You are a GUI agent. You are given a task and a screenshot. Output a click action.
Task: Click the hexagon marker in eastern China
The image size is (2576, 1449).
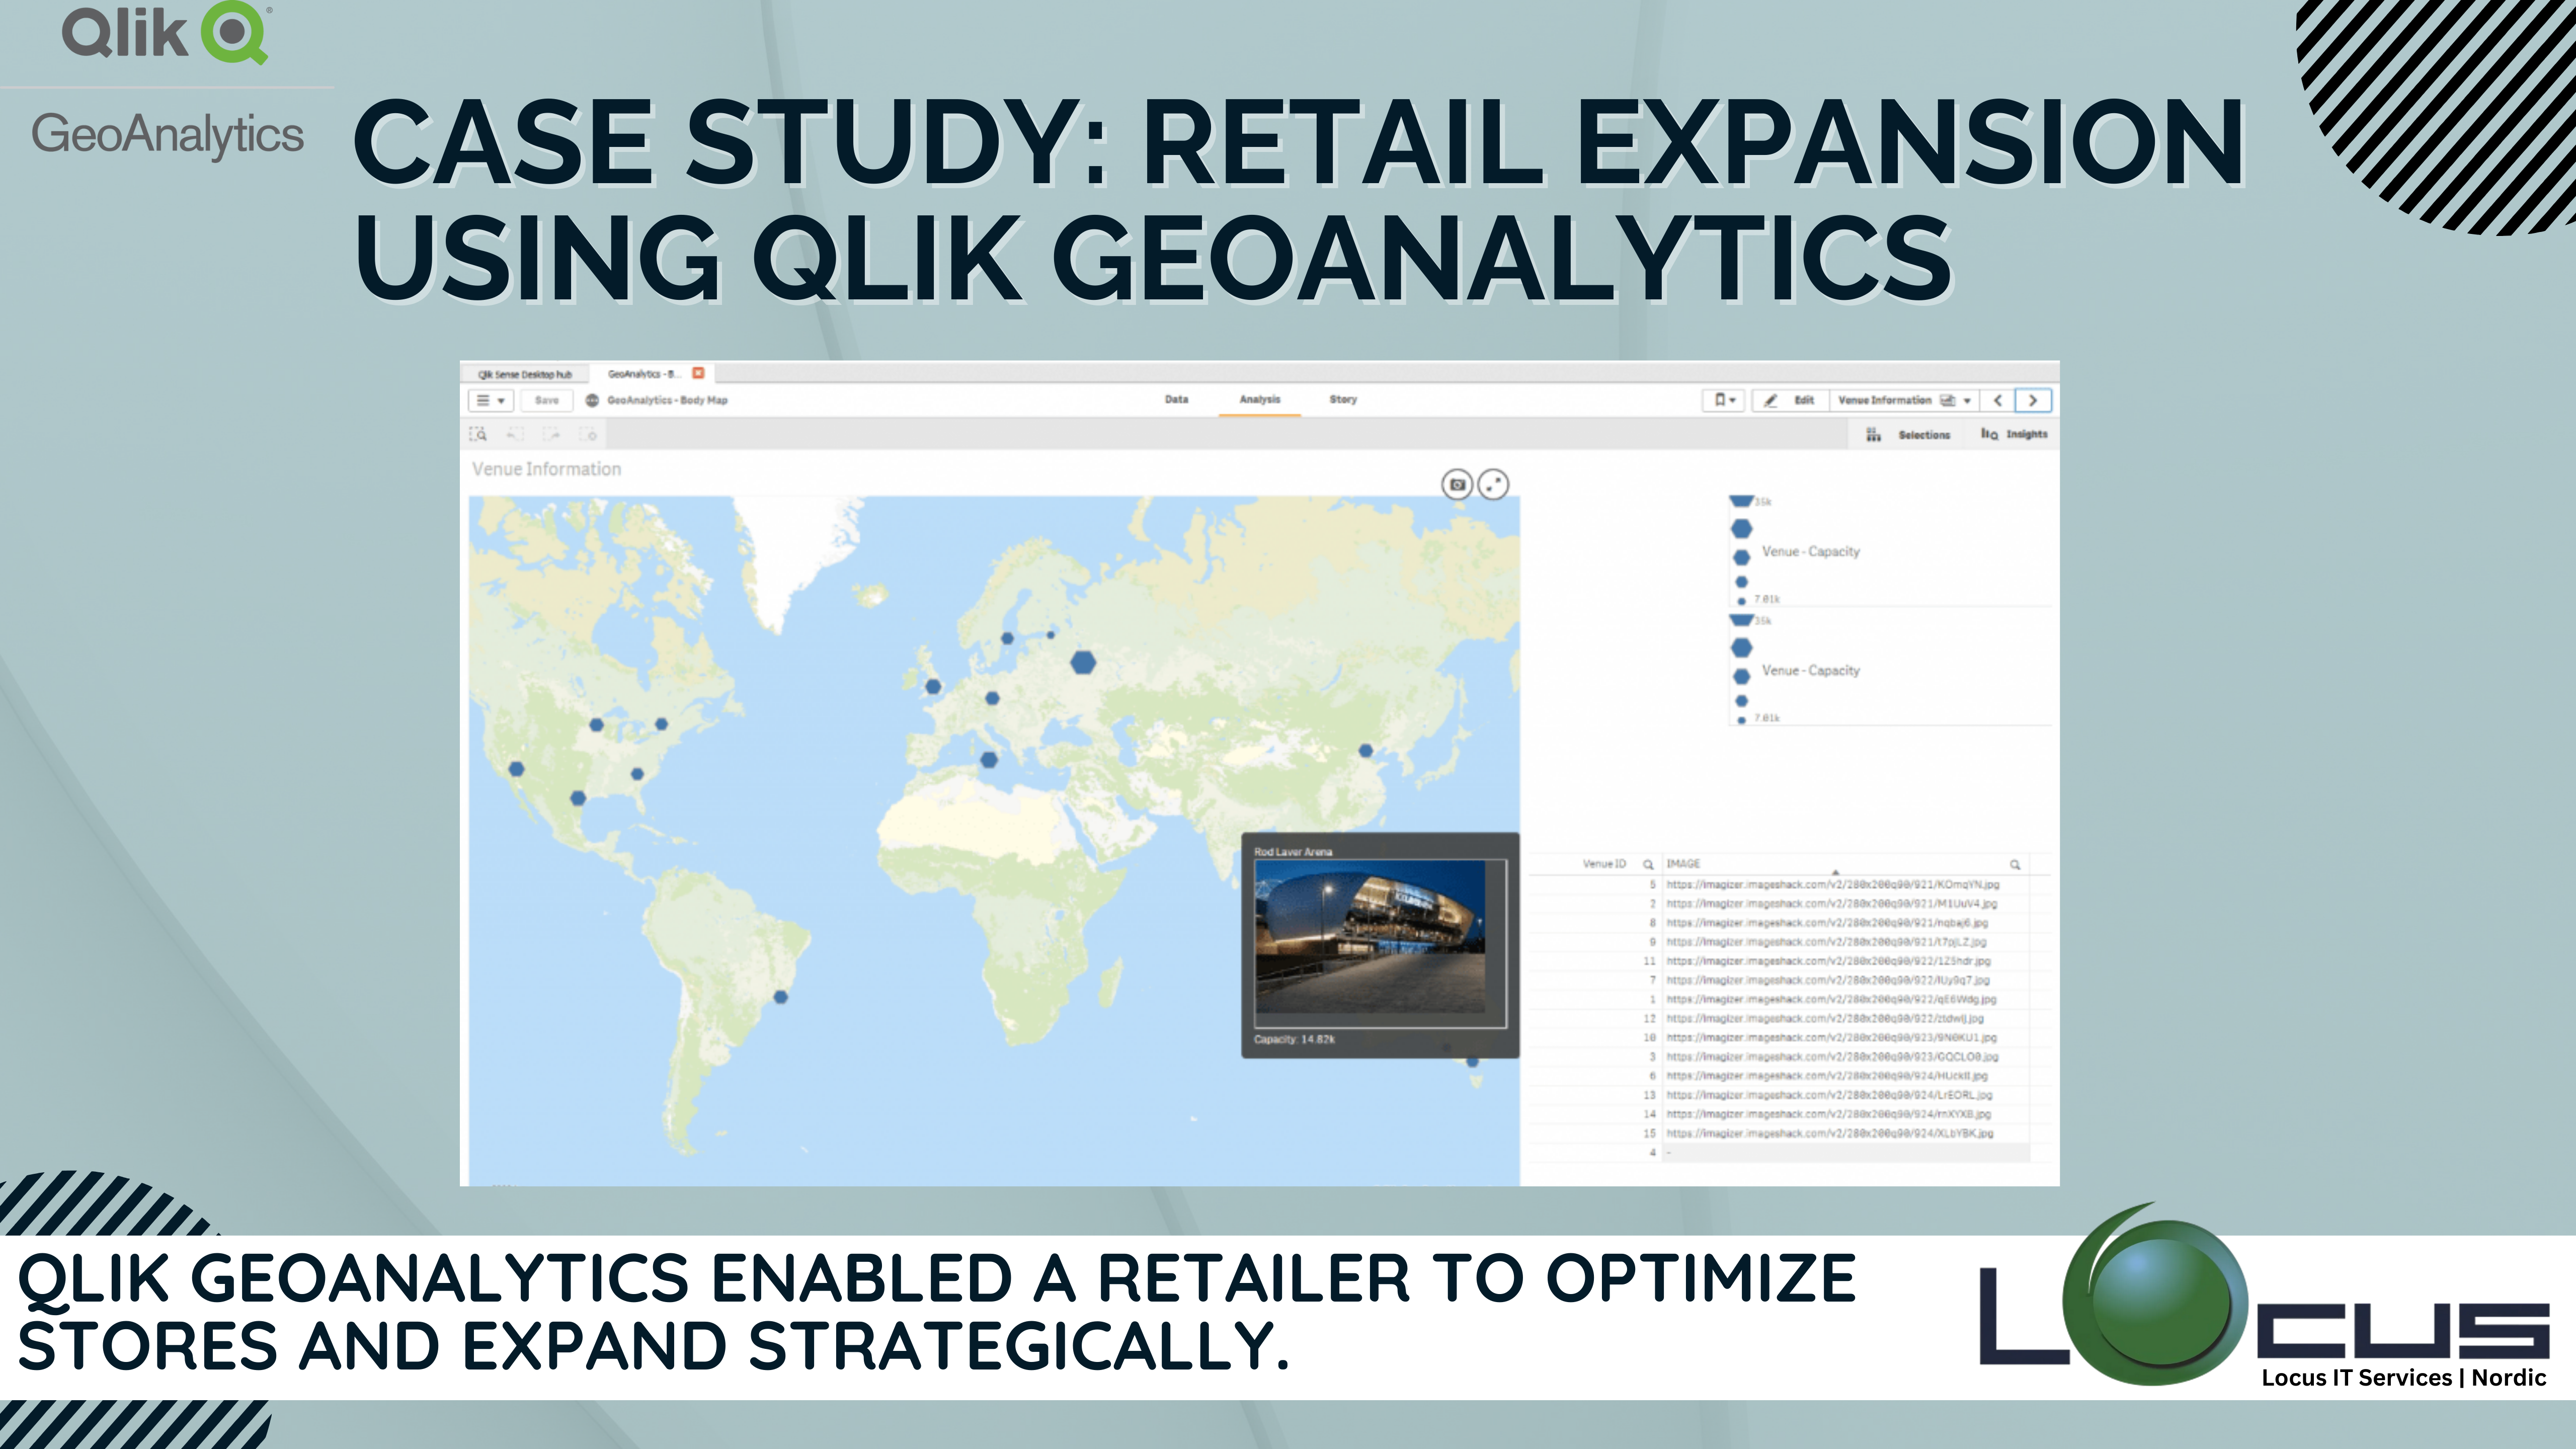1366,750
